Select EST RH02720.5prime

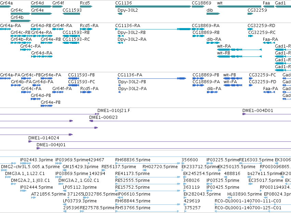(160, 167)
